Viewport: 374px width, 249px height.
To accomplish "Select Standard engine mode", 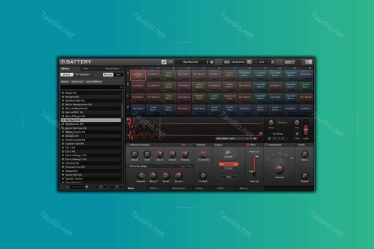I will click(x=229, y=164).
